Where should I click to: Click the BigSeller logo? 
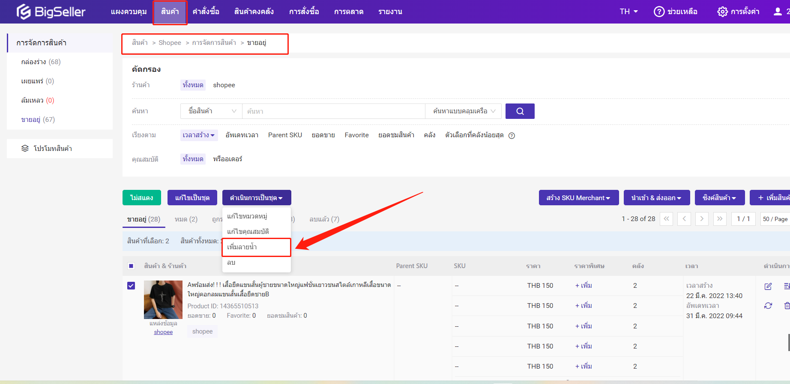coord(51,12)
